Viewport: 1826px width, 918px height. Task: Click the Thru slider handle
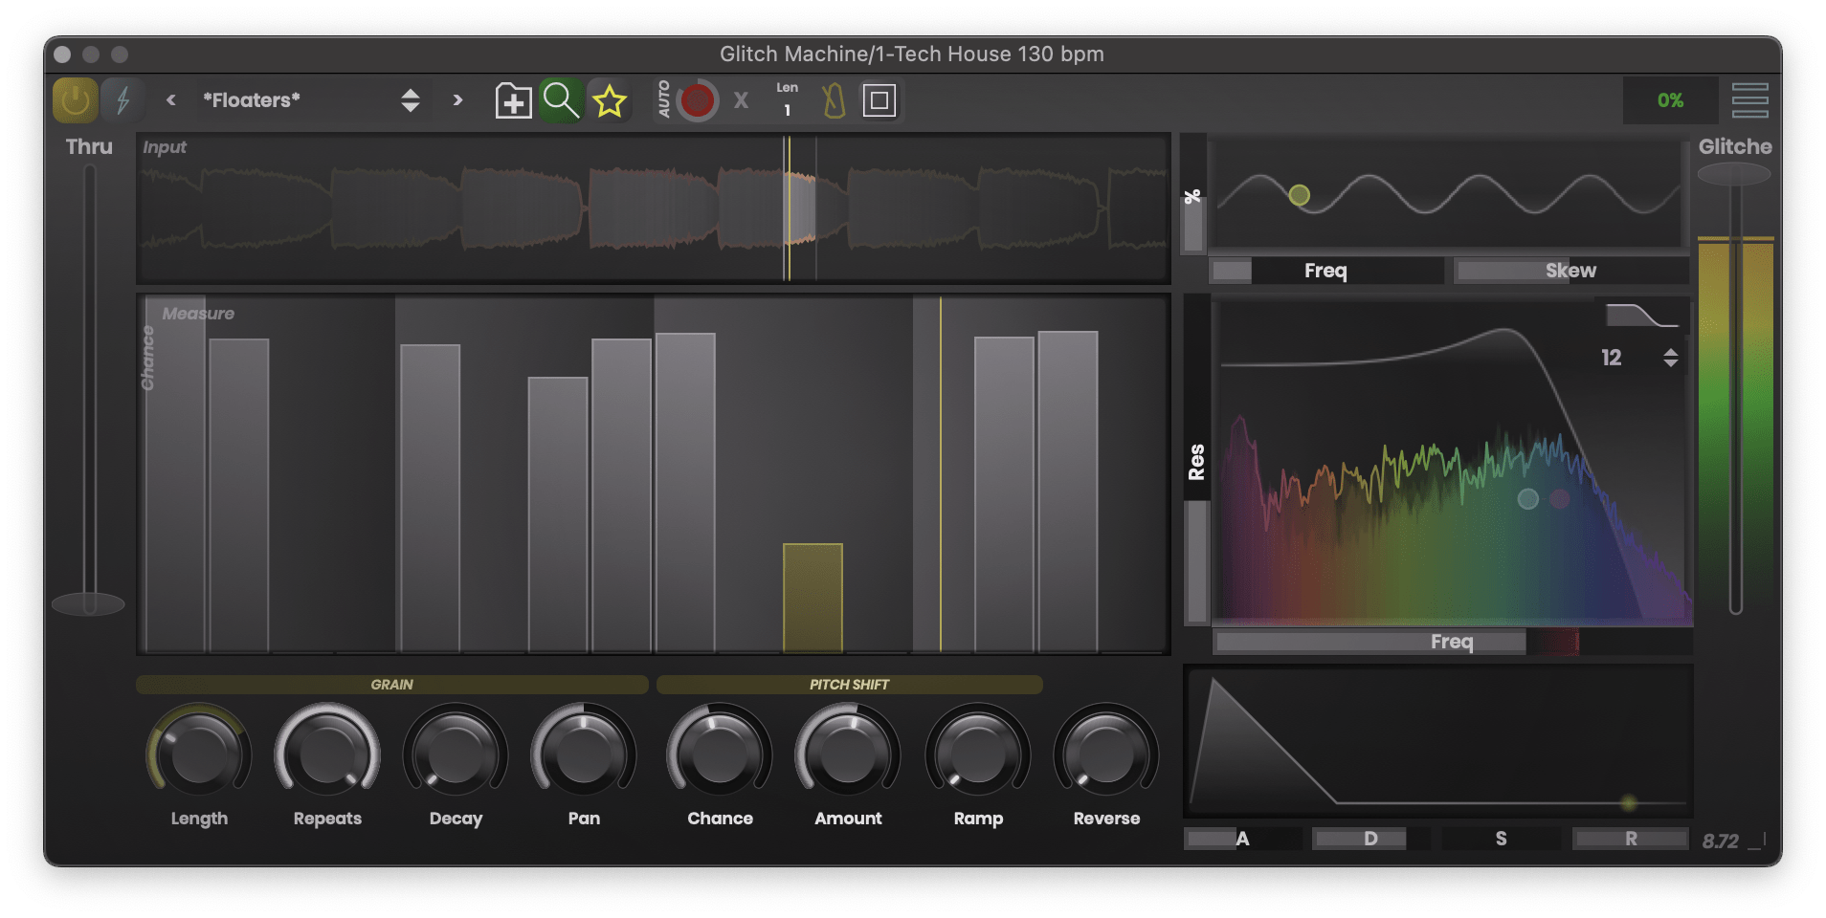(x=88, y=603)
